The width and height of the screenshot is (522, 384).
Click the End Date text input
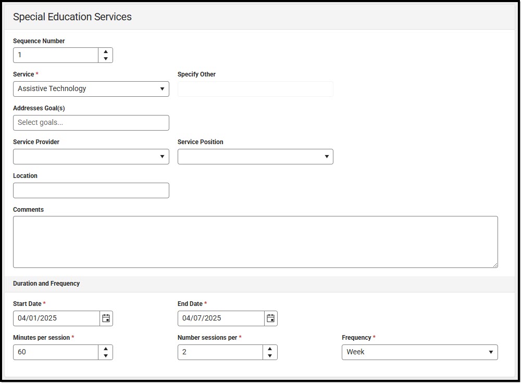pyautogui.click(x=221, y=318)
